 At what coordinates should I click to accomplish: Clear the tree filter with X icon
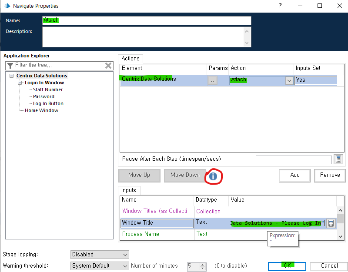click(x=108, y=66)
